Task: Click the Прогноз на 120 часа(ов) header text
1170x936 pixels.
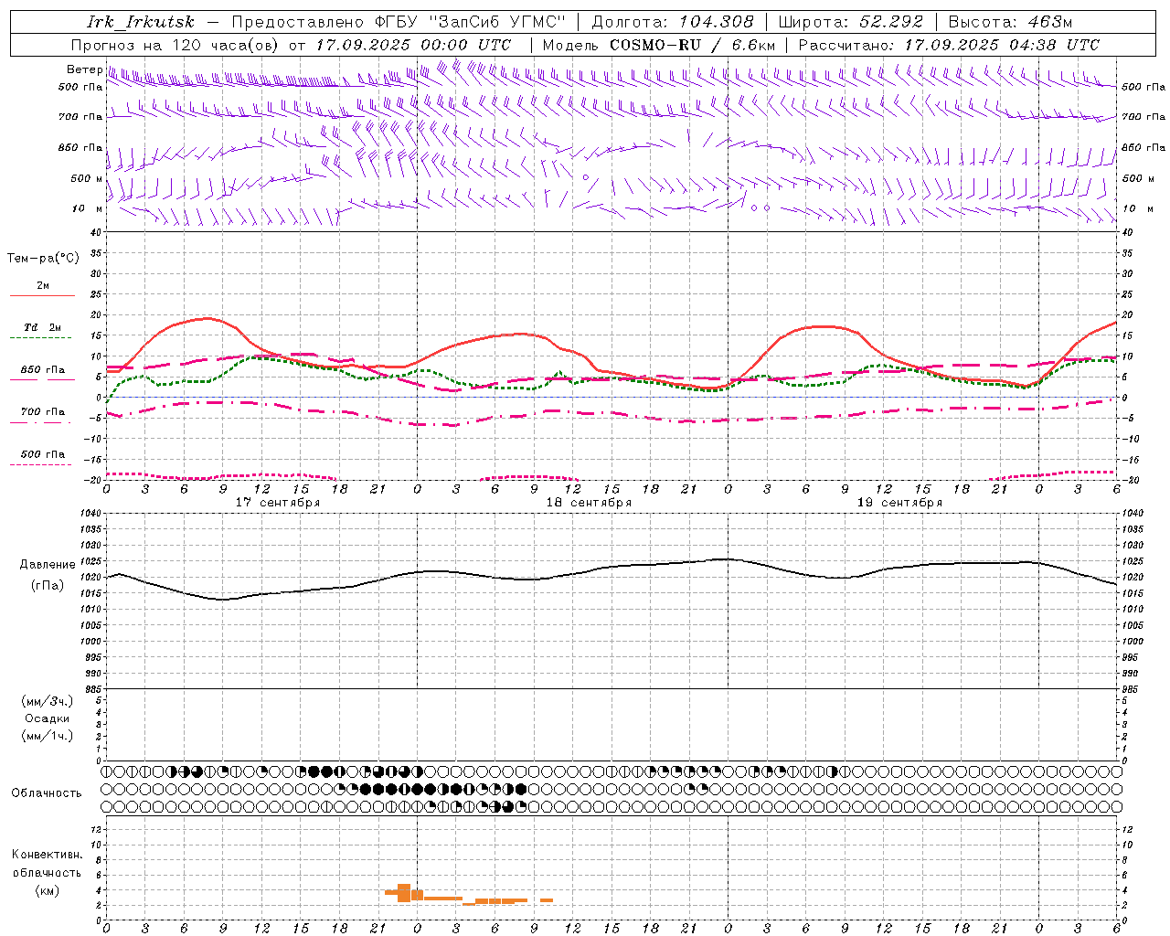Action: coord(176,45)
